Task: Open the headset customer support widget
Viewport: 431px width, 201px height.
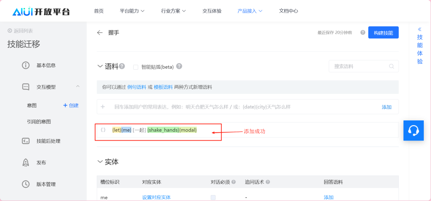Action: [x=413, y=131]
